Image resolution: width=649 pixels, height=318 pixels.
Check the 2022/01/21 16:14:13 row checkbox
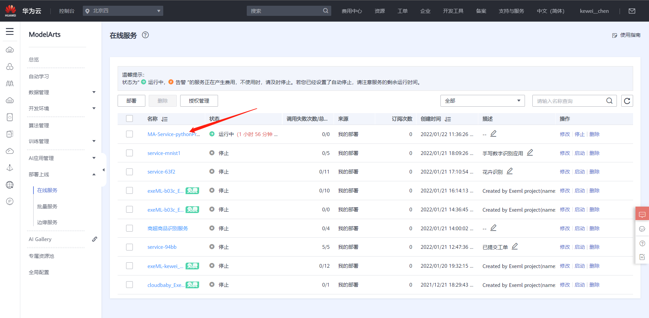click(129, 190)
